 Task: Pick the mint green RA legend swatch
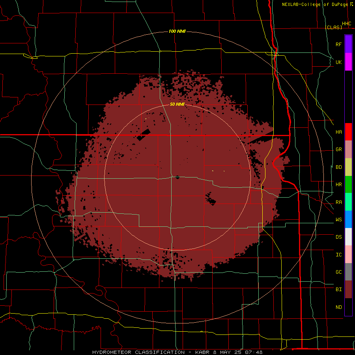(x=348, y=202)
